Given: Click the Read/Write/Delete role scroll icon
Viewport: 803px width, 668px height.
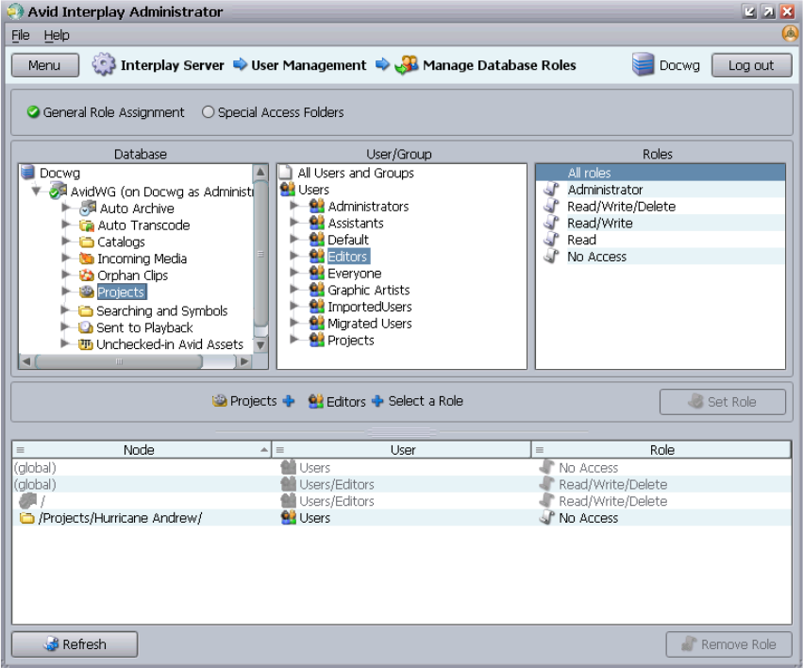Looking at the screenshot, I should [x=551, y=206].
